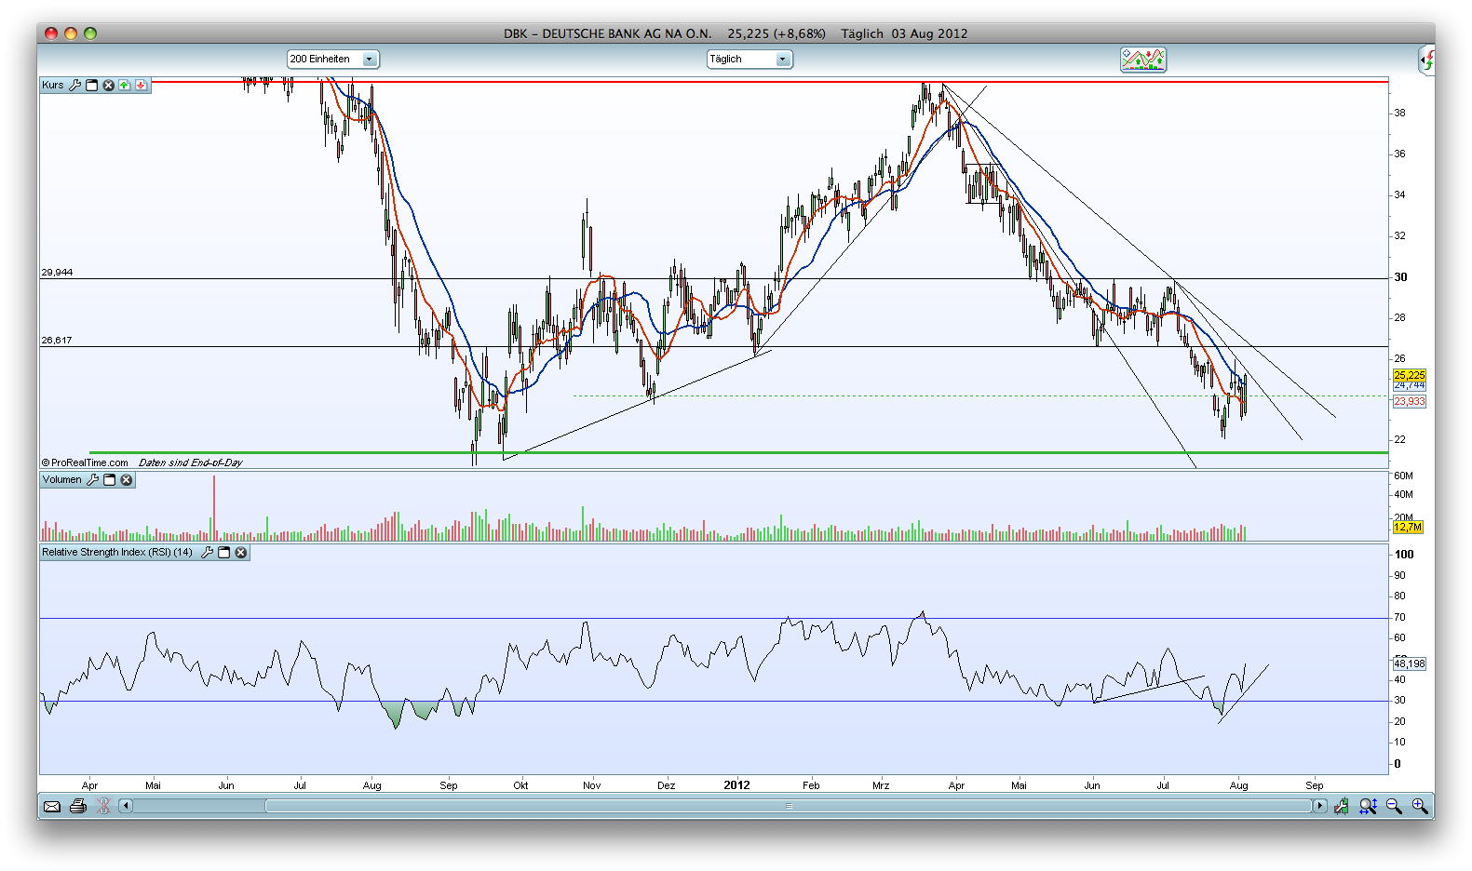Maximize the Volumen panel
The width and height of the screenshot is (1472, 871).
109,480
